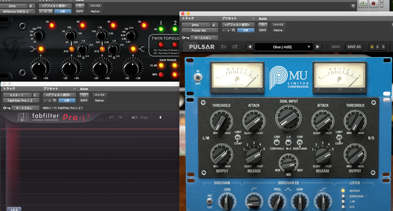Redo the change in FabFilter Pro-L 2

[x=120, y=117]
